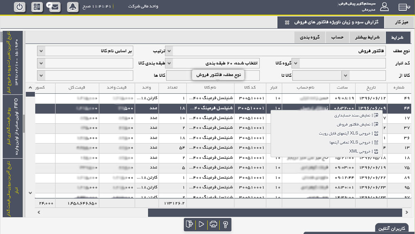Click the total ۱,۴۵۸,۶۴۶,۶۵۰ in footer
The image size is (415, 234).
pyautogui.click(x=82, y=203)
